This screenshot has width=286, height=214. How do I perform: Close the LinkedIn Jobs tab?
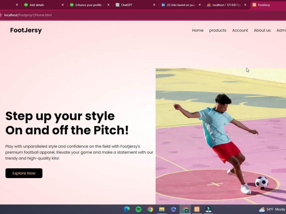(200, 5)
